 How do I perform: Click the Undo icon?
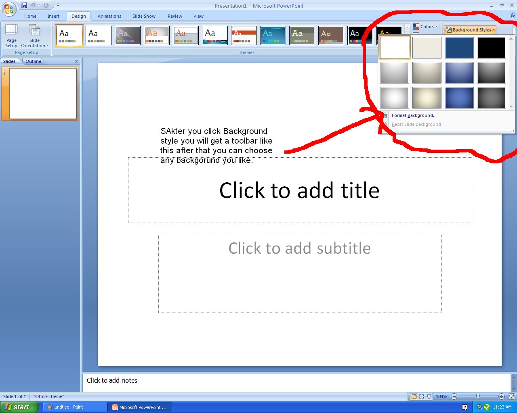pos(33,4)
